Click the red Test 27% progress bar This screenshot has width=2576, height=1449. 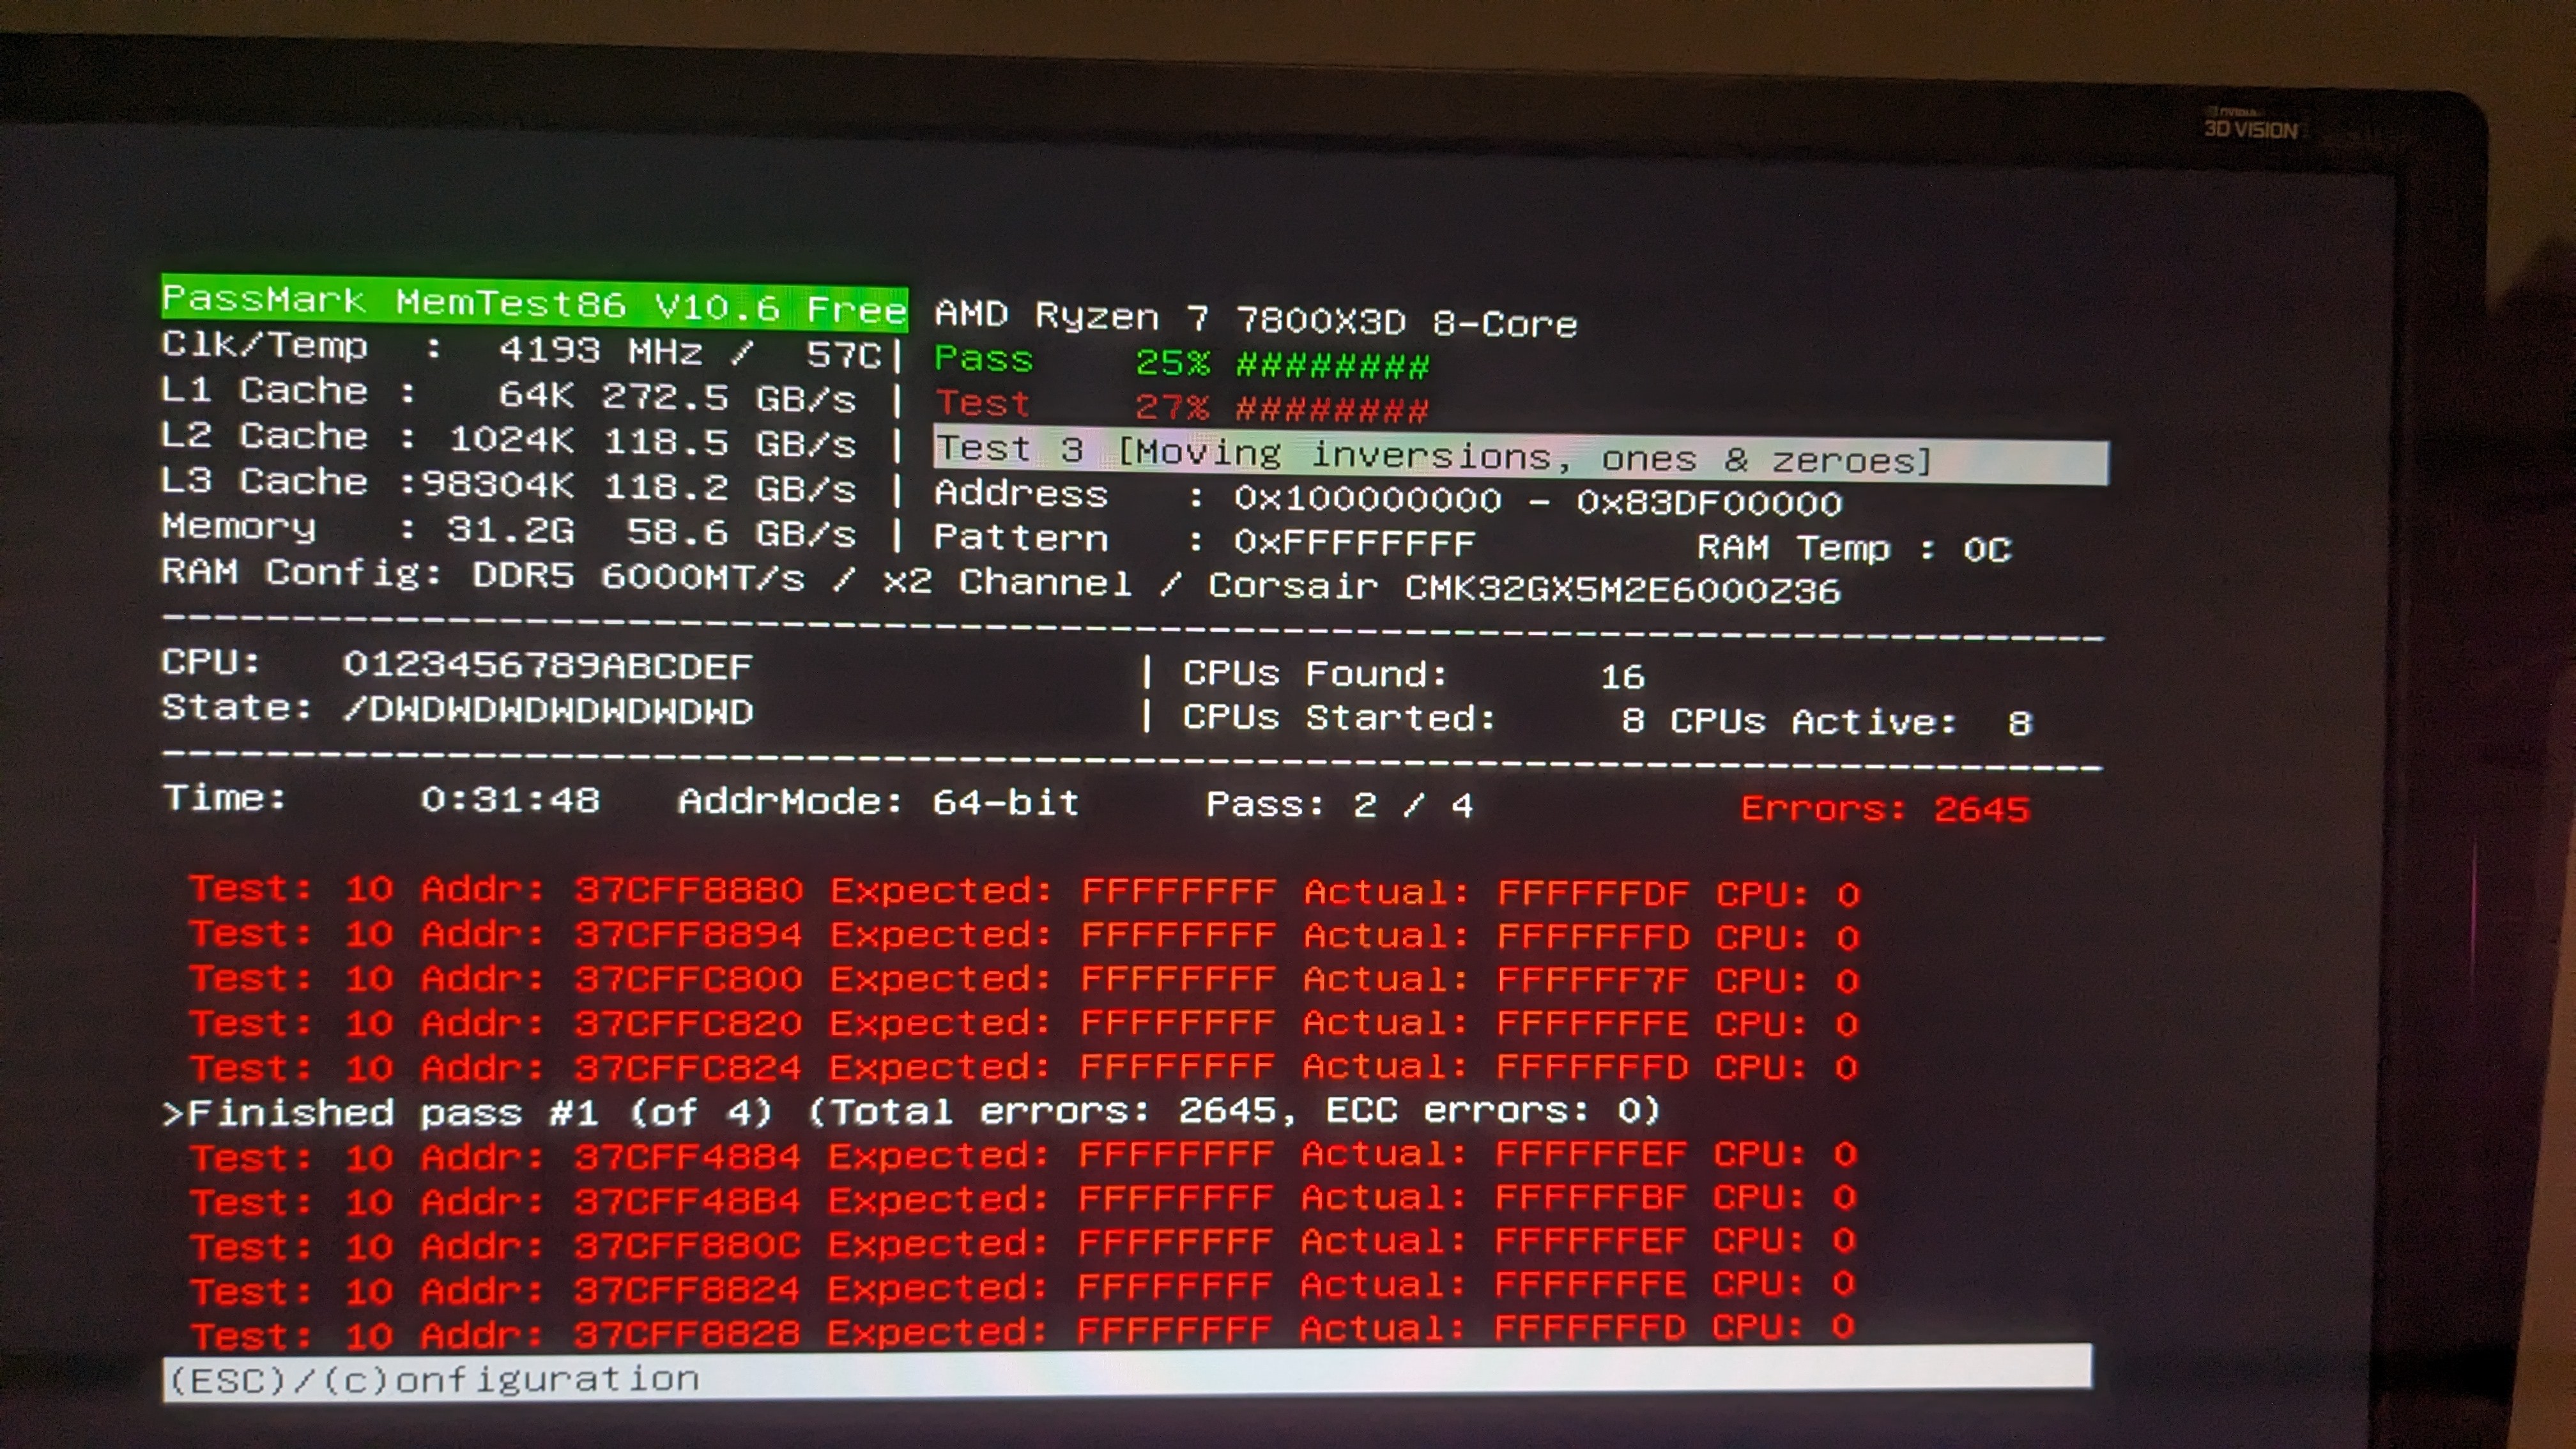click(x=1182, y=406)
